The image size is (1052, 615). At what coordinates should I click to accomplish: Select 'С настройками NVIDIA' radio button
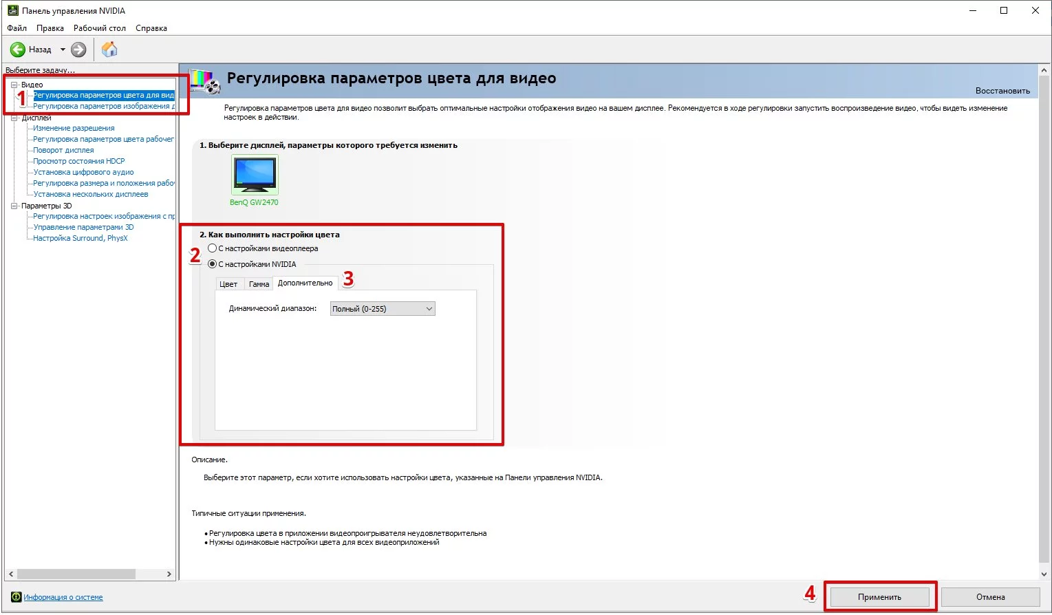coord(212,264)
